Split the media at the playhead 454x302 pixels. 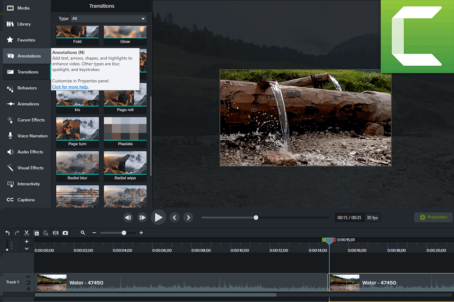55,233
